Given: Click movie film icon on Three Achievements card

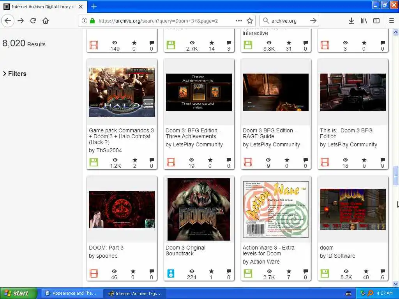Looking at the screenshot, I should 171,162.
